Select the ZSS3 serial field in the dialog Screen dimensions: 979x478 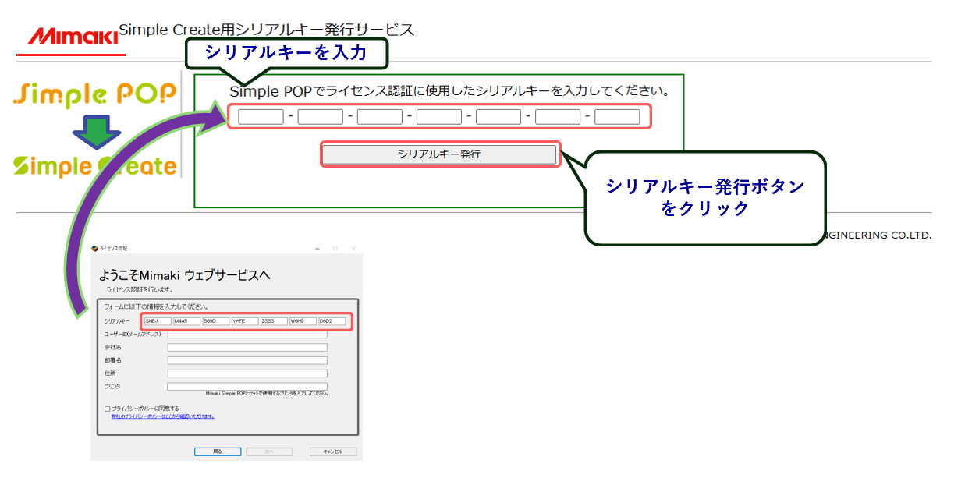274,321
